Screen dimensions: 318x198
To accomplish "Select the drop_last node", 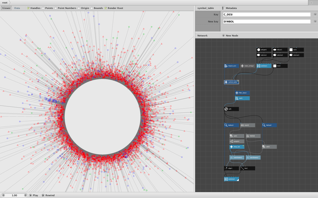I will (237, 147).
